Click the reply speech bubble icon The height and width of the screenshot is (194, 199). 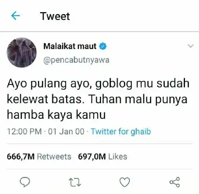tap(25, 182)
